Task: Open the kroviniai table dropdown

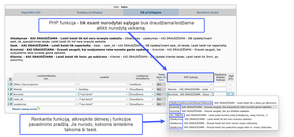Action: (46, 94)
